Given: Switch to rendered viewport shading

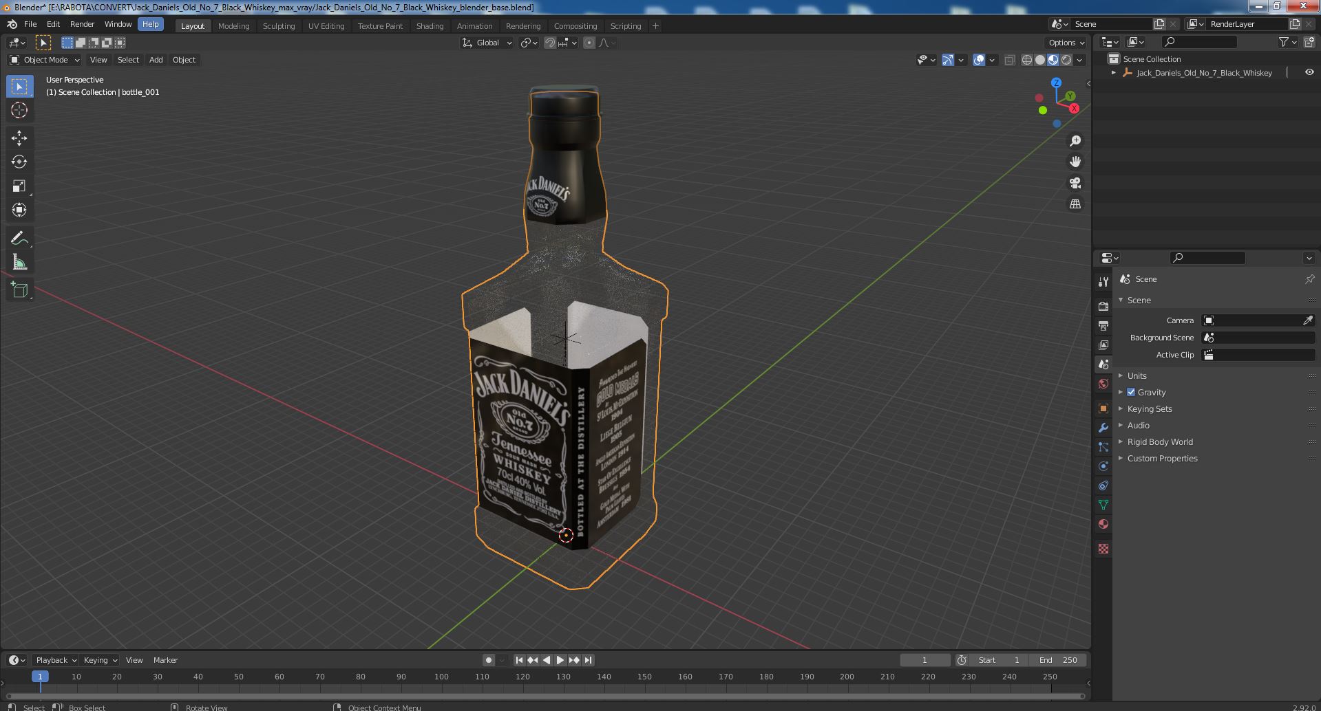Looking at the screenshot, I should (x=1066, y=60).
